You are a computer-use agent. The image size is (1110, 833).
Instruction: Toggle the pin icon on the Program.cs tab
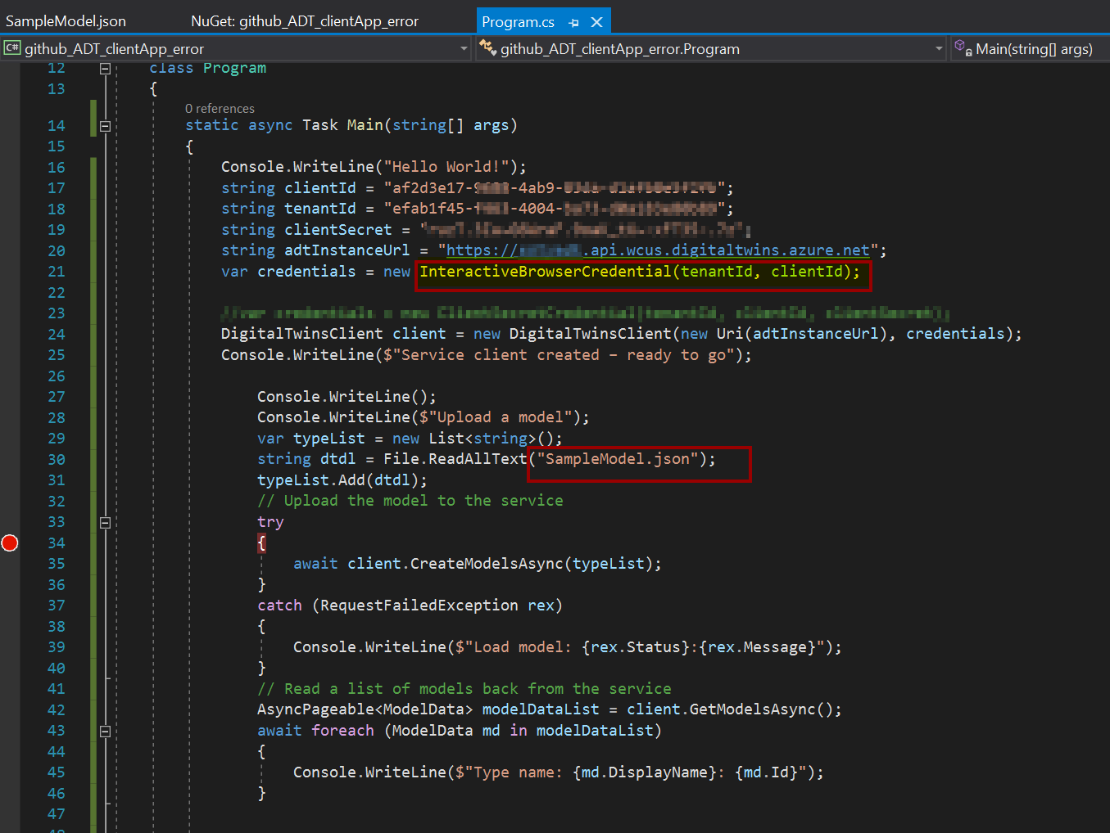(573, 22)
